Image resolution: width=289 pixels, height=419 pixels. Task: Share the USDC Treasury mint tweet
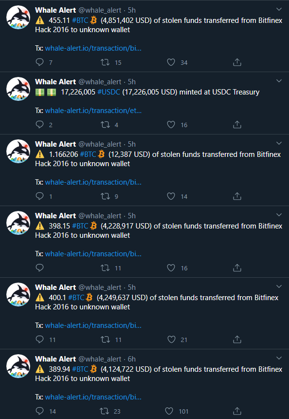[x=237, y=125]
